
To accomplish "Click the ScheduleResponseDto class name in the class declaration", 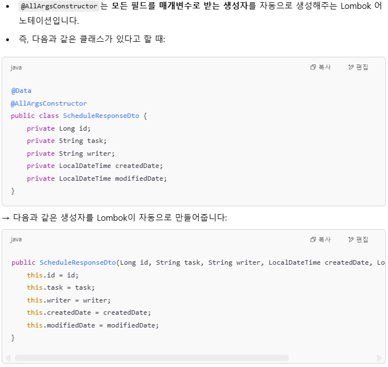I will [x=101, y=116].
